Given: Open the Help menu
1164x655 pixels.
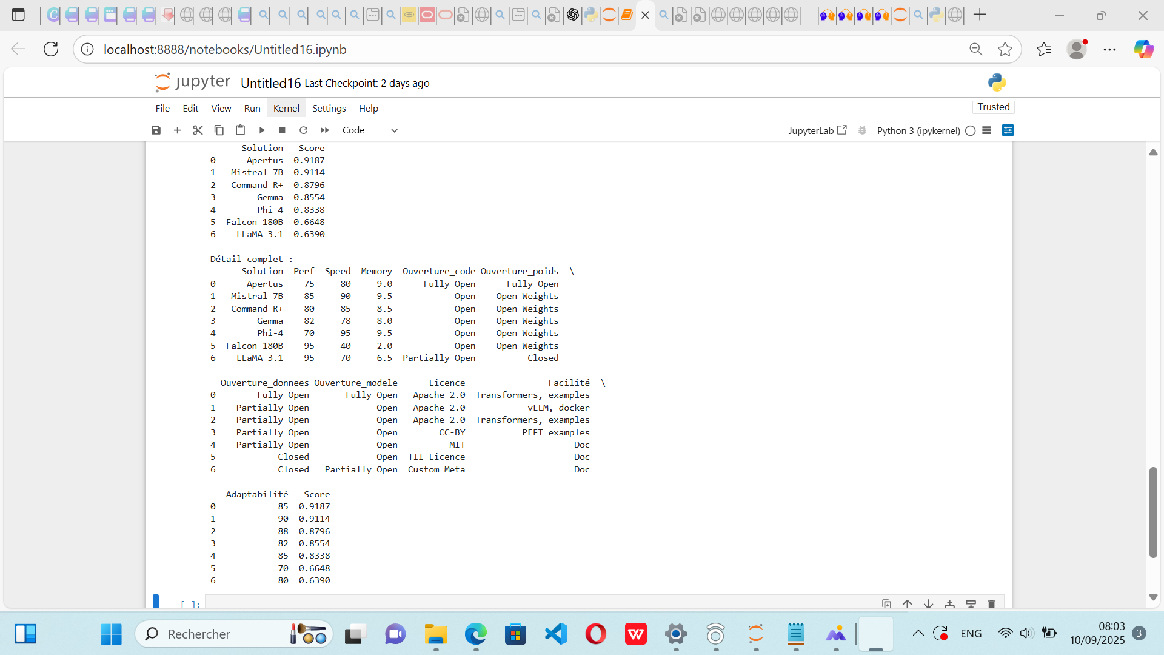Looking at the screenshot, I should (x=368, y=108).
